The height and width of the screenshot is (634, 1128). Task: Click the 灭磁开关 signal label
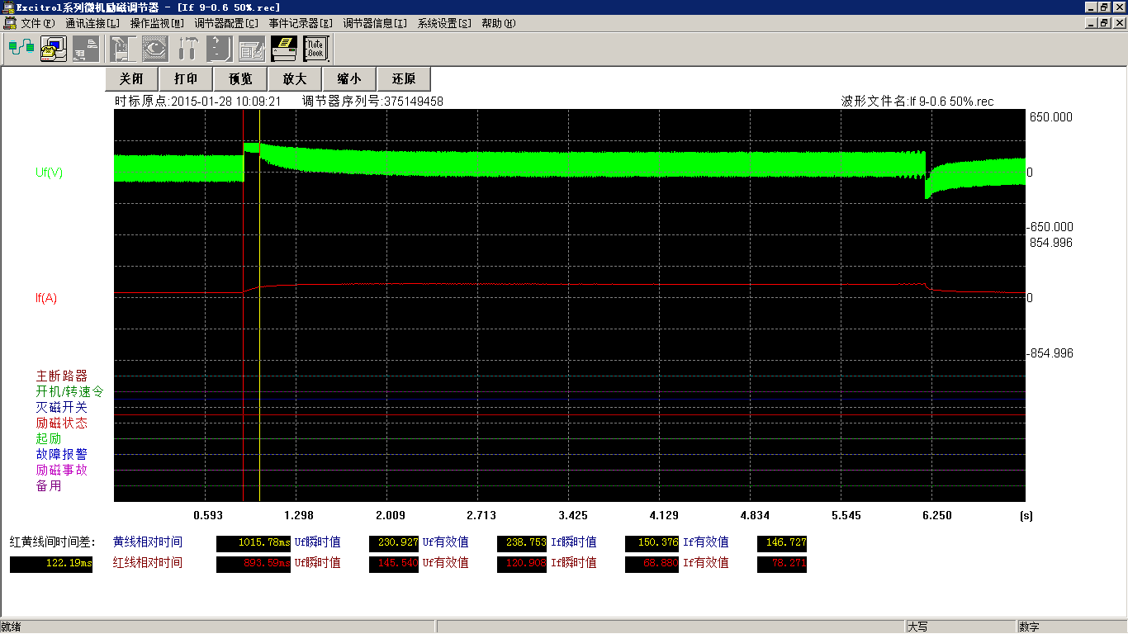click(61, 407)
